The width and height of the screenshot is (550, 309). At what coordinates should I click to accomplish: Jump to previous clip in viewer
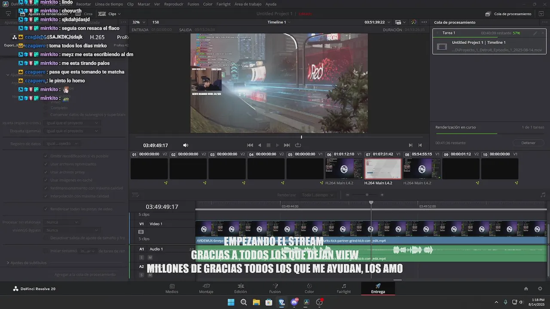coord(420,145)
